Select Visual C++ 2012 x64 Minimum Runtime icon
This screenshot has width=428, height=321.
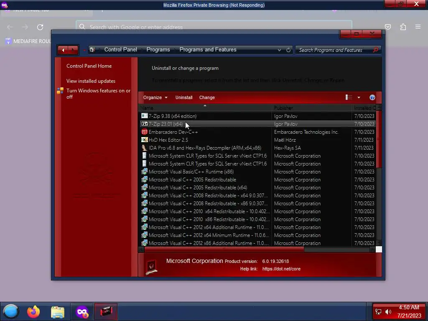[144, 235]
